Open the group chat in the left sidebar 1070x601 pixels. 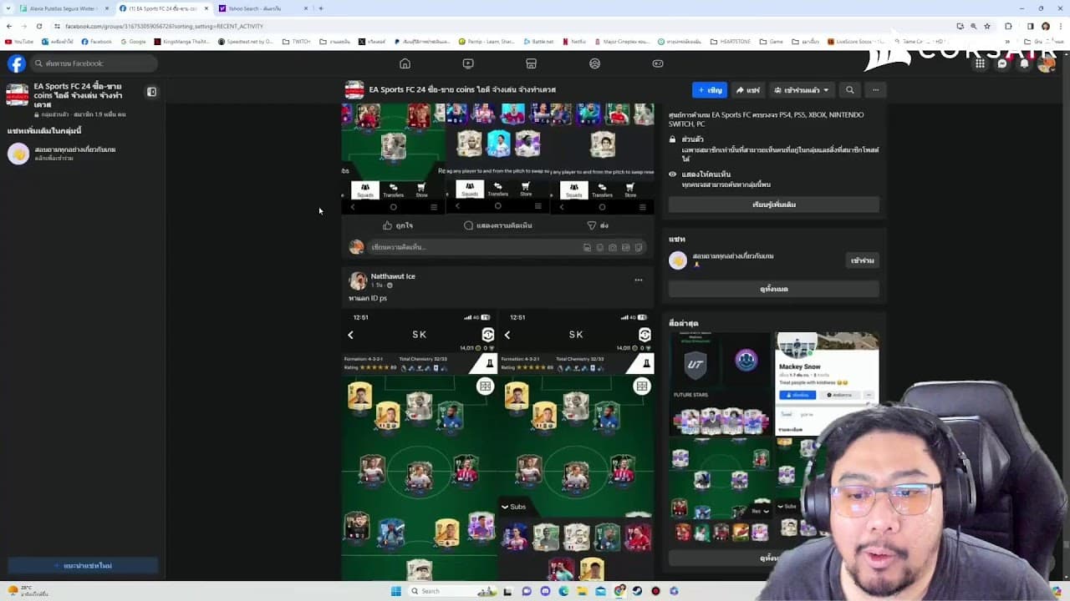[82, 154]
